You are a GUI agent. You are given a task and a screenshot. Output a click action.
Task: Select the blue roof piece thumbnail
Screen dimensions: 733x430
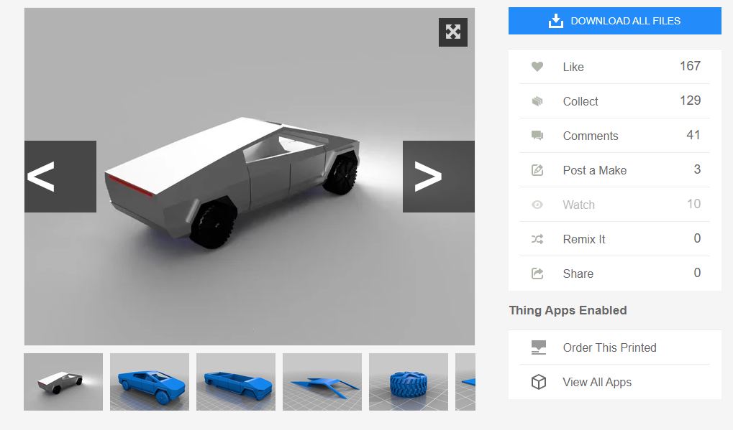(x=322, y=382)
